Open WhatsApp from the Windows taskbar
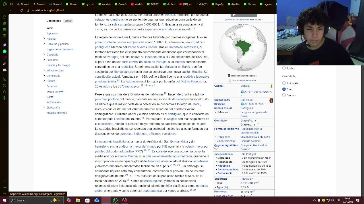Viewport: 364px width, 204px height. (115, 200)
